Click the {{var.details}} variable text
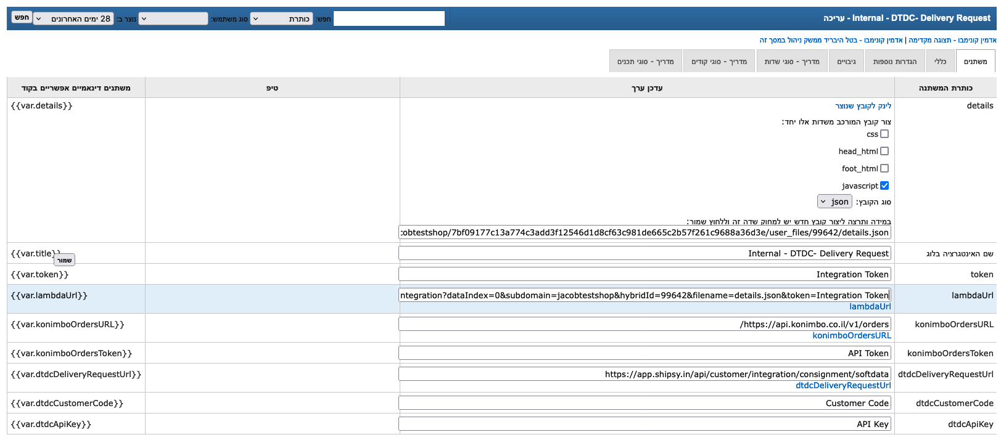This screenshot has width=1001, height=440. pyautogui.click(x=41, y=105)
